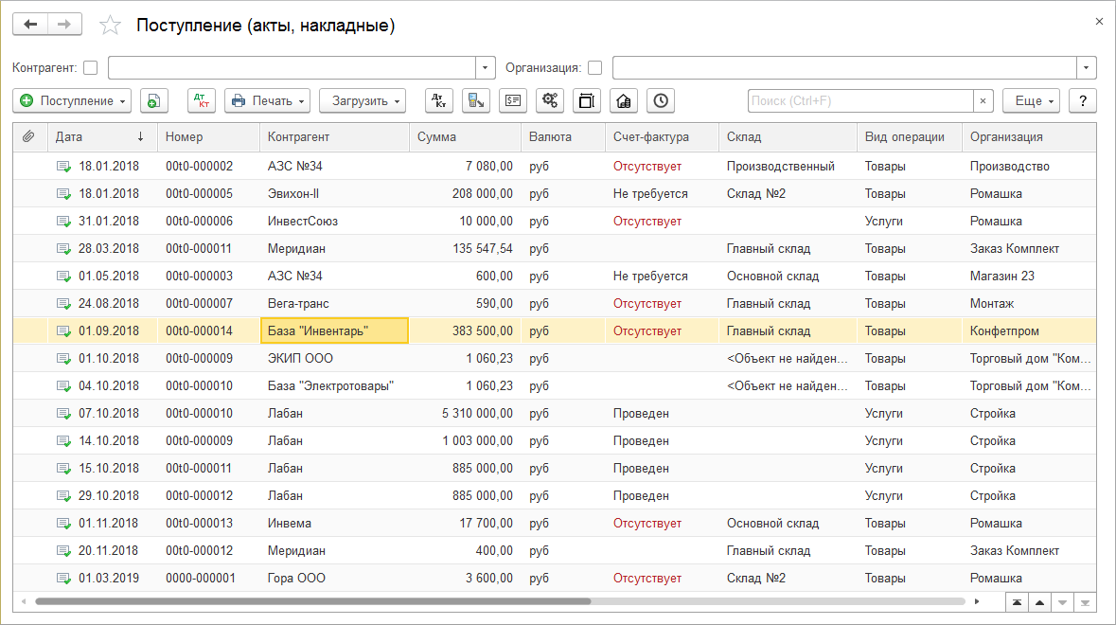Expand the Контрагент filter dropdown list
Viewport: 1116px width, 625px height.
point(486,67)
